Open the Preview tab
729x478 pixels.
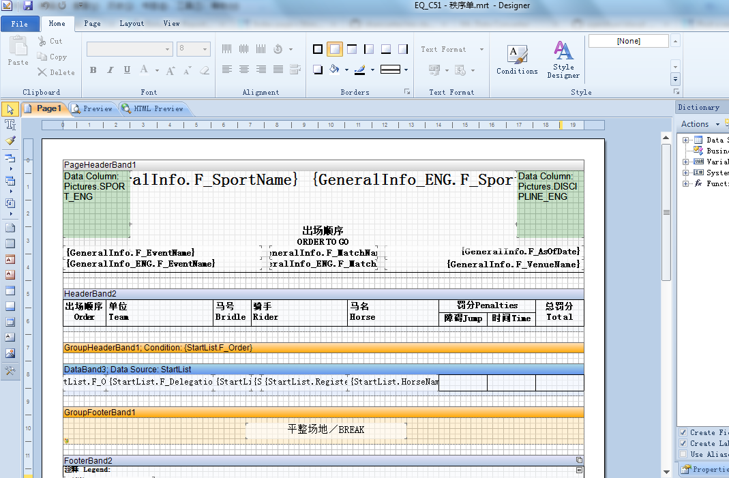pyautogui.click(x=93, y=109)
